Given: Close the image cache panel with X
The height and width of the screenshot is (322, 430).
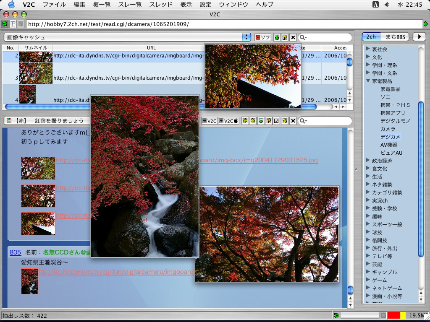Looking at the screenshot, I should point(293,37).
